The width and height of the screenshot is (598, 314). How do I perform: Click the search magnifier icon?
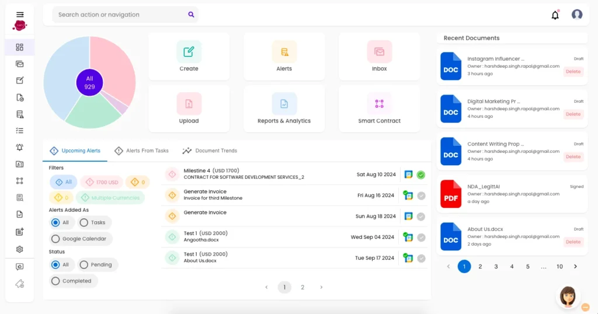(x=191, y=15)
